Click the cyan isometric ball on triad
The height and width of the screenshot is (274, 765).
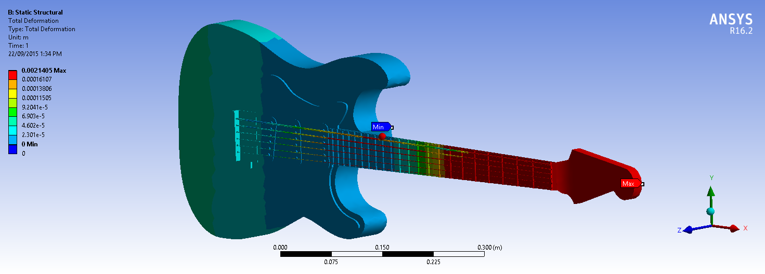point(710,211)
